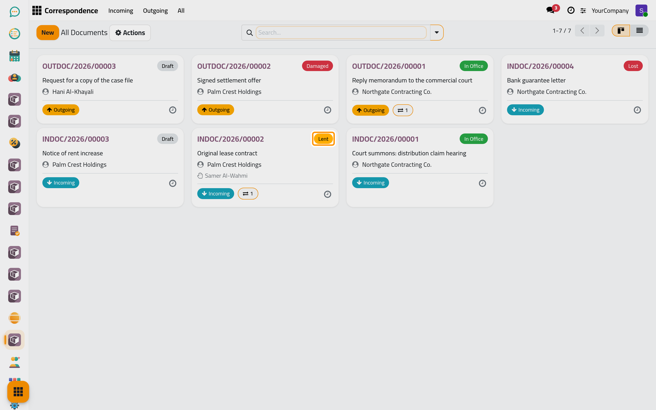Open the Incoming menu
This screenshot has width=656, height=410.
pos(121,11)
